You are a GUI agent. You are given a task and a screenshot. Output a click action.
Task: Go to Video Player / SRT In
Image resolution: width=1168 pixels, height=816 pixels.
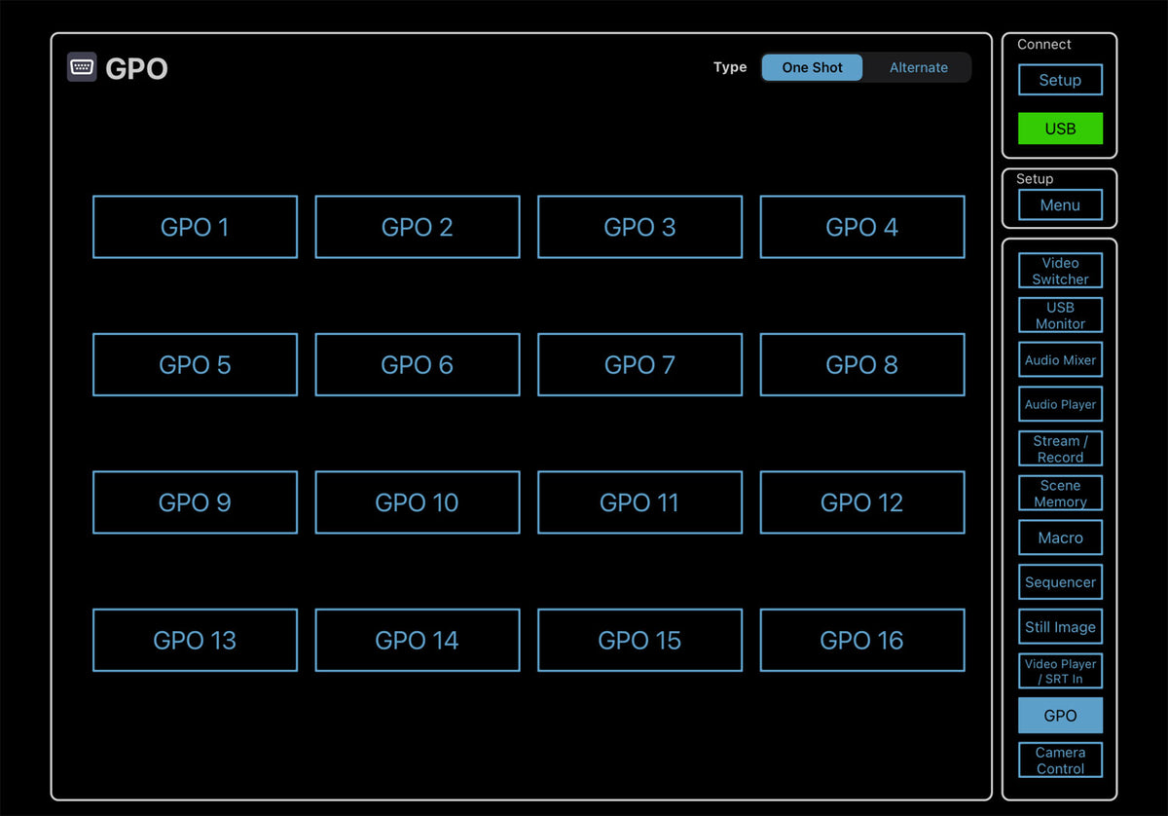1060,671
